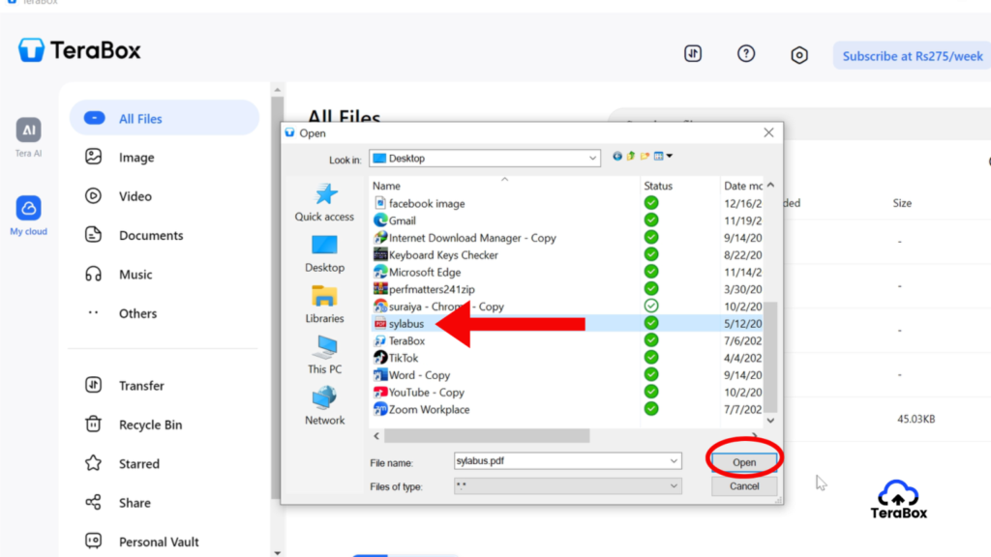This screenshot has width=991, height=557.
Task: Select the Desktop place icon
Action: coord(324,253)
